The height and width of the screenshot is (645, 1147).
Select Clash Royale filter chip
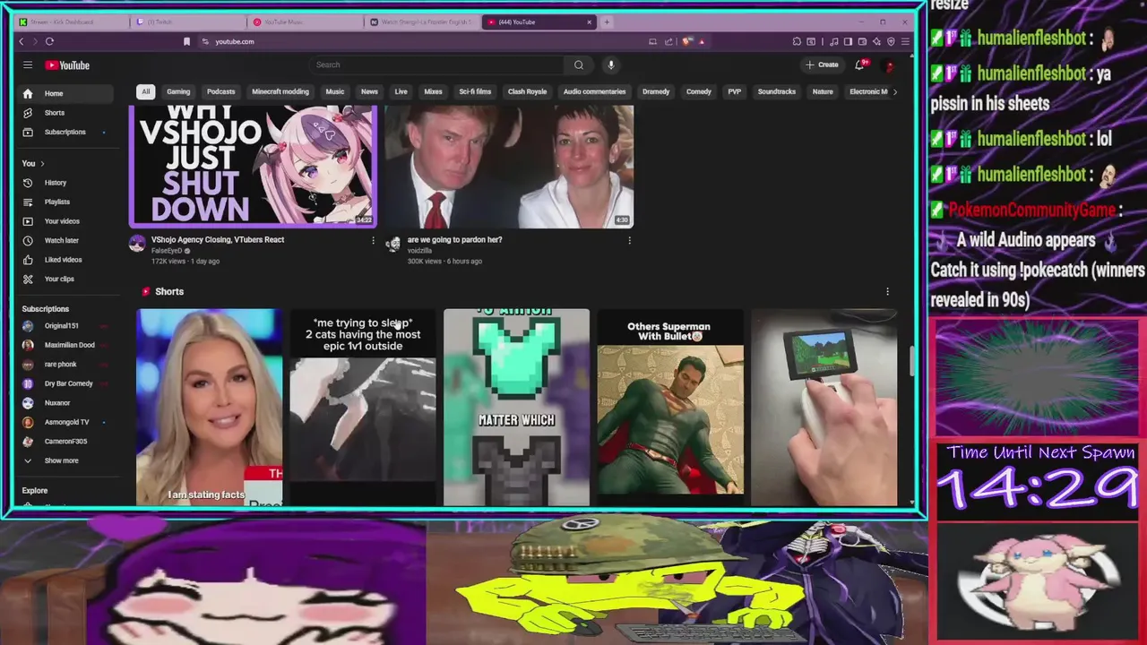click(527, 91)
